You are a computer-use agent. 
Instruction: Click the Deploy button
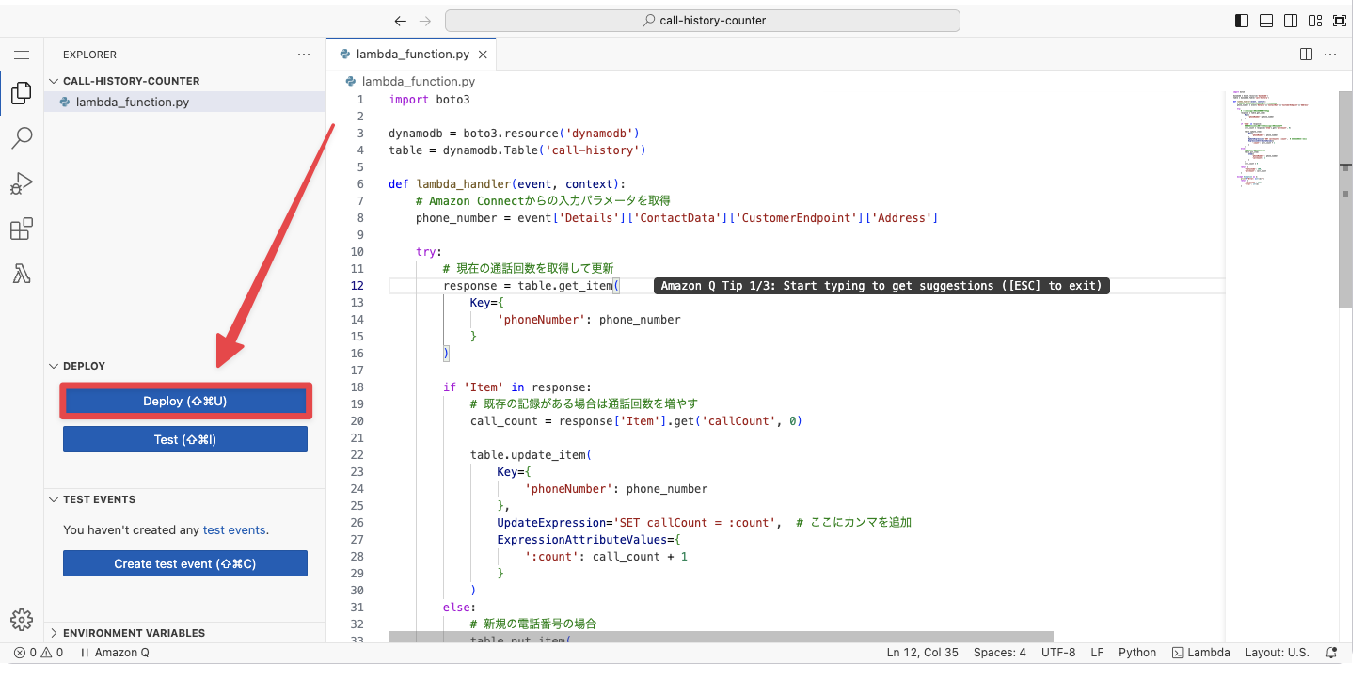point(185,402)
